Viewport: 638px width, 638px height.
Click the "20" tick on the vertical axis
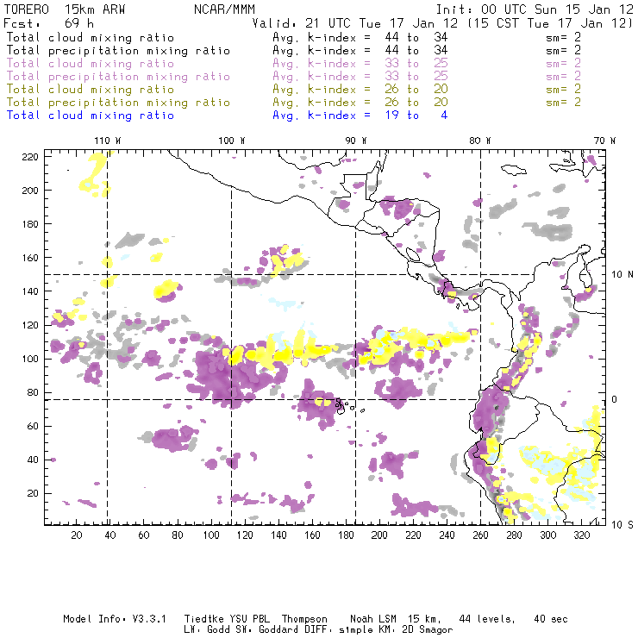33,493
